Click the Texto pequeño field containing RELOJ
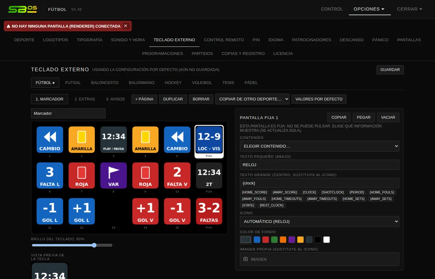The width and height of the screenshot is (435, 279). click(319, 165)
